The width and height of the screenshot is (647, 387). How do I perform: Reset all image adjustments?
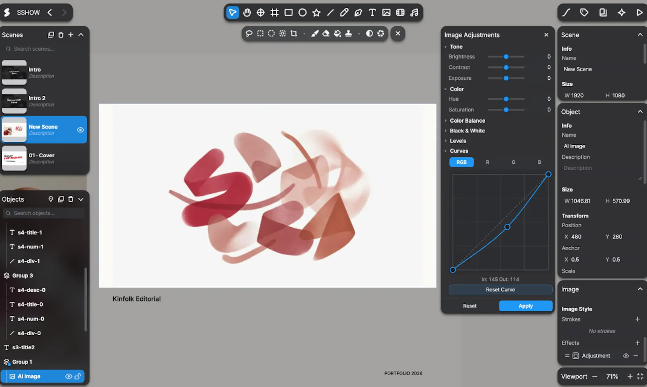(x=470, y=306)
